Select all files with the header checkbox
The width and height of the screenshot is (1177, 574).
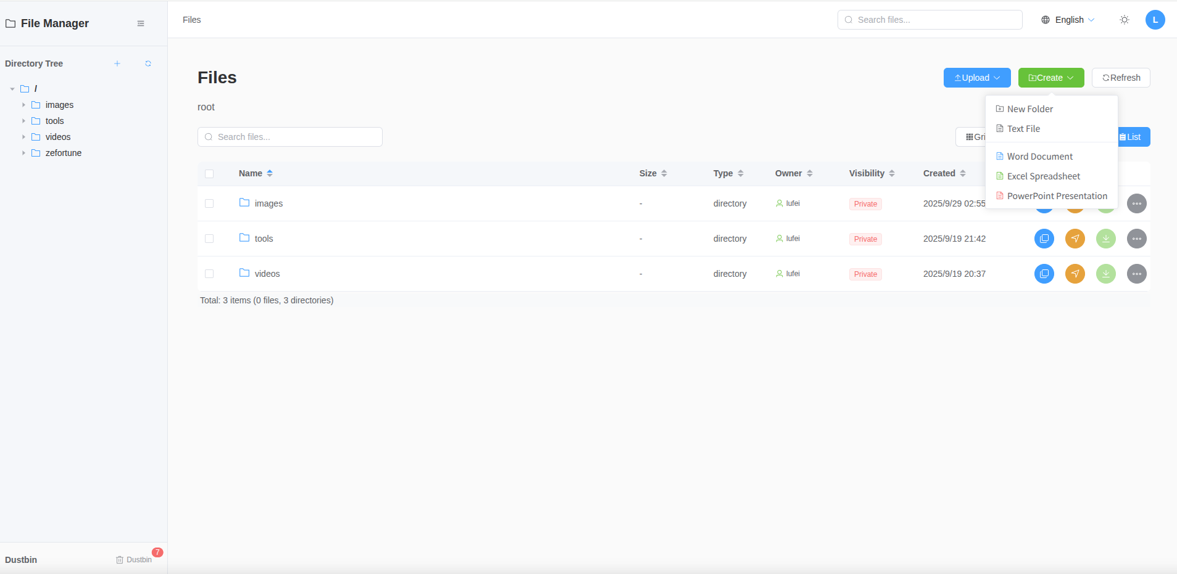[209, 174]
